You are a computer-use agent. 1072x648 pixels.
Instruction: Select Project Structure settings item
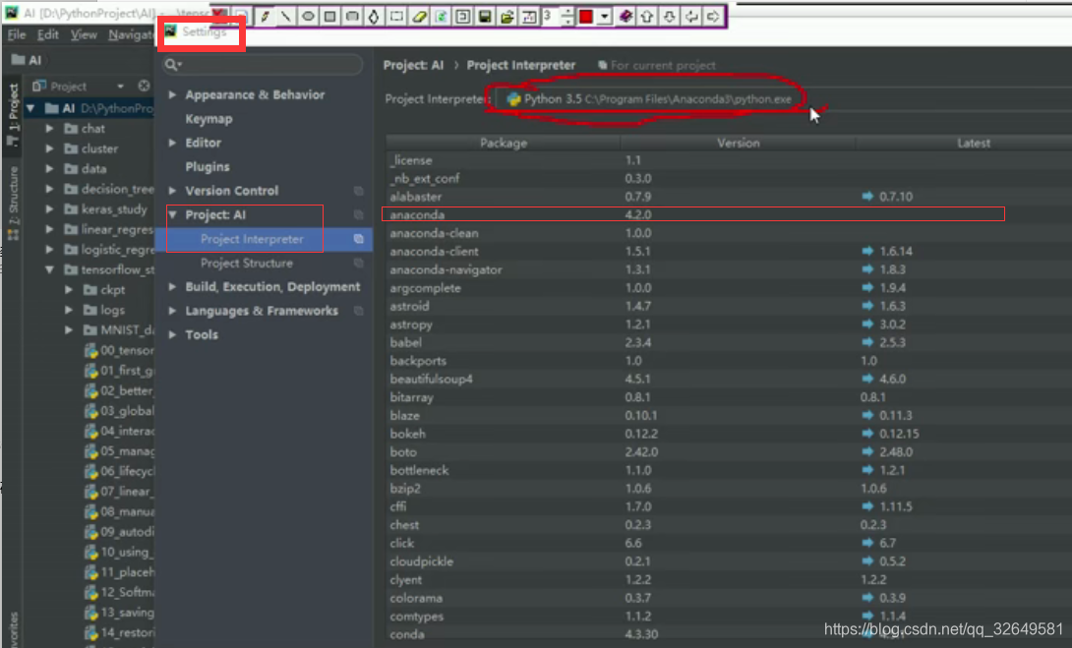[x=246, y=264]
